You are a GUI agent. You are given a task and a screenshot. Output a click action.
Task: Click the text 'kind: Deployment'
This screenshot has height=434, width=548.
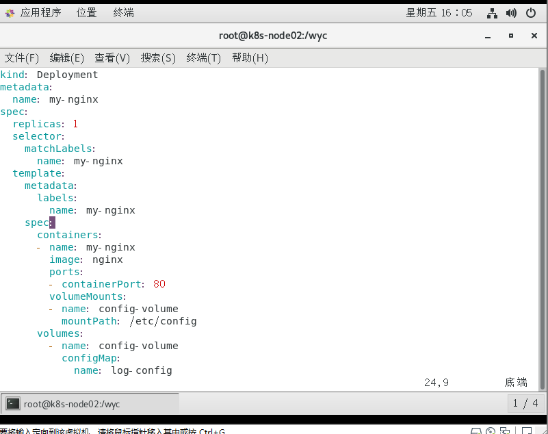[49, 75]
